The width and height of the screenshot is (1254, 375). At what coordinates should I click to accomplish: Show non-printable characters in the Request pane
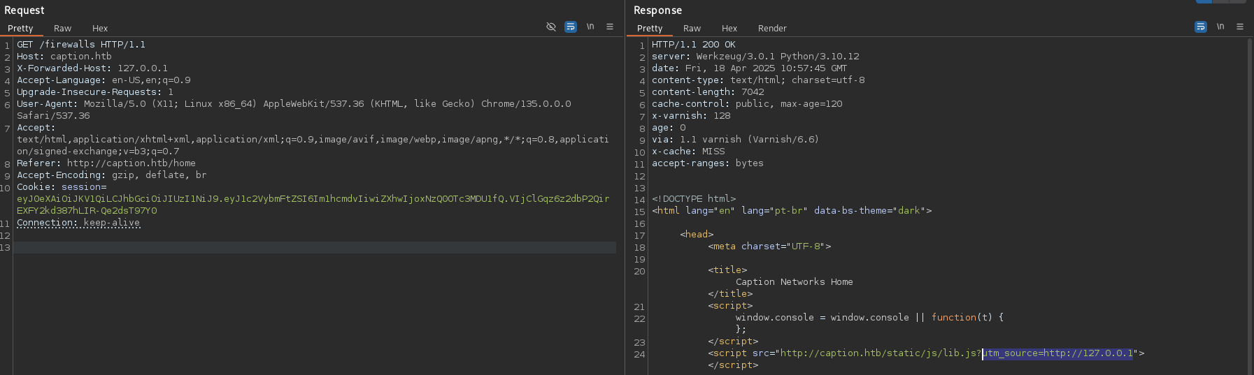[x=590, y=27]
